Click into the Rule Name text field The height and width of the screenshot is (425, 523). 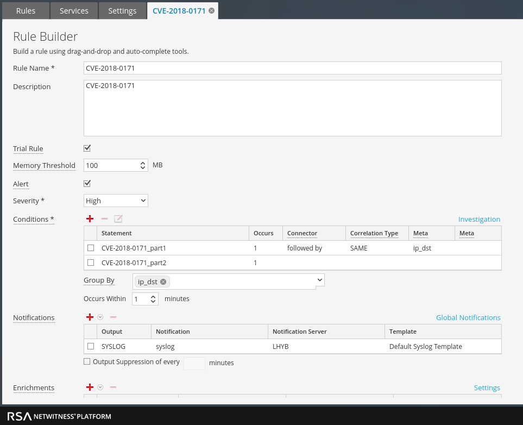click(292, 68)
